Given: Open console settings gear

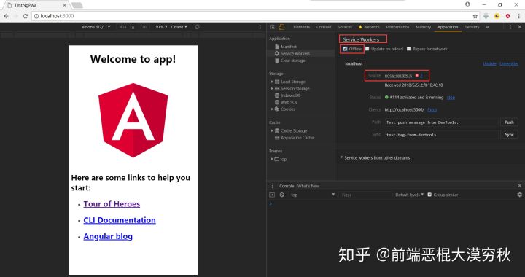Looking at the screenshot, I should (519, 195).
